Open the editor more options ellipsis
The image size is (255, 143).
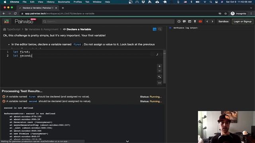tap(159, 83)
